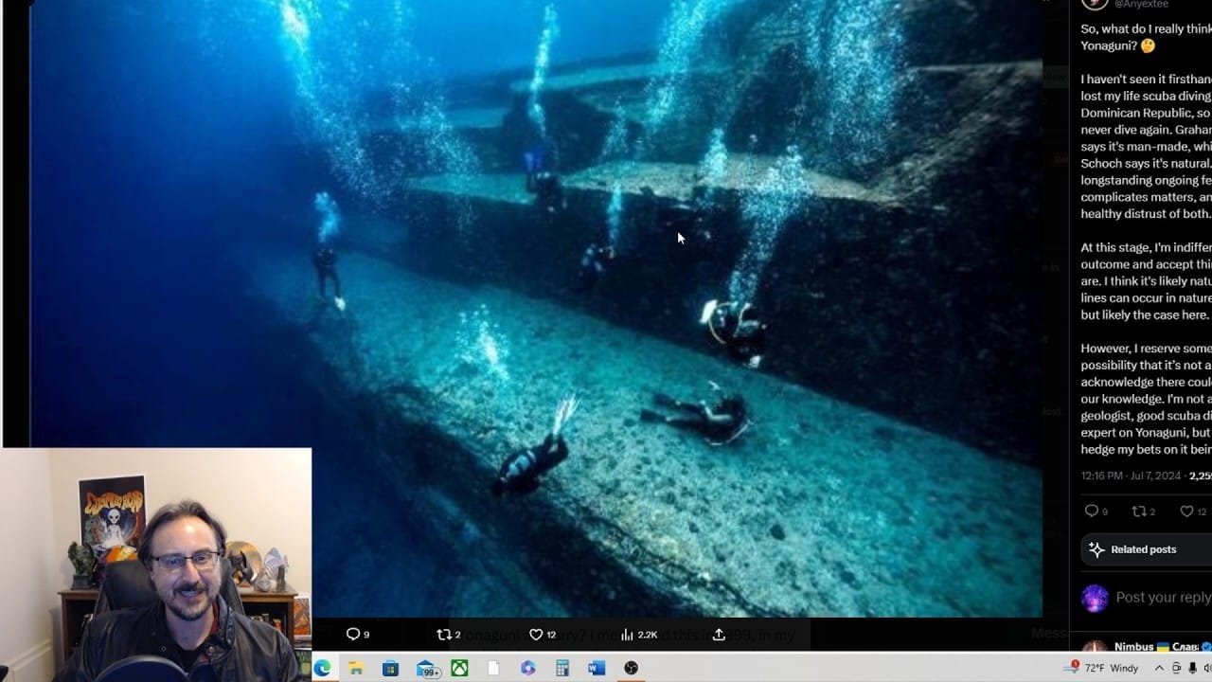This screenshot has height=682, width=1212.
Task: Click reply icon in the post side panel
Action: coord(1091,511)
